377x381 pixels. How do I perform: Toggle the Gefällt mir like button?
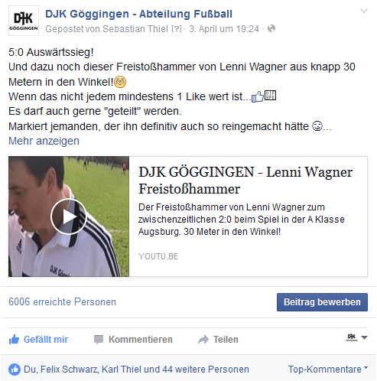pyautogui.click(x=38, y=340)
